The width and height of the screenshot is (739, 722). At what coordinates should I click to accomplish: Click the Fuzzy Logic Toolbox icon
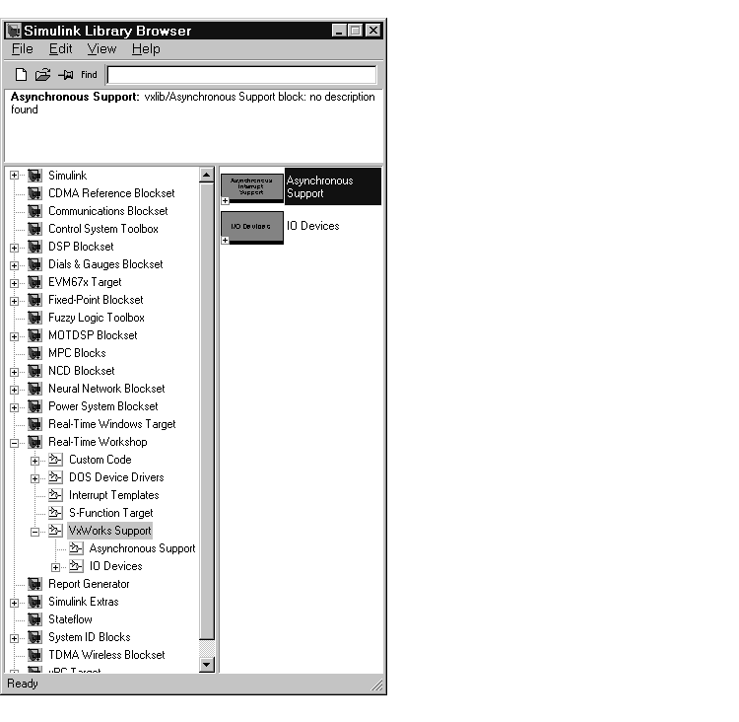[x=34, y=318]
